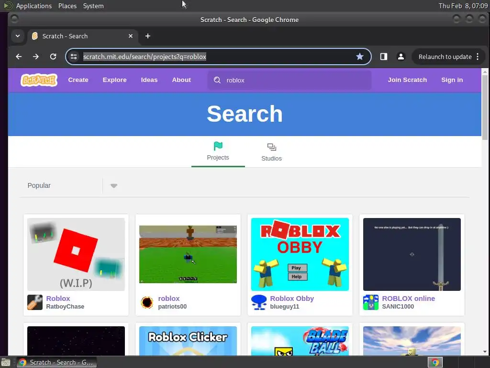Open the tab search dropdown arrow

(18, 36)
